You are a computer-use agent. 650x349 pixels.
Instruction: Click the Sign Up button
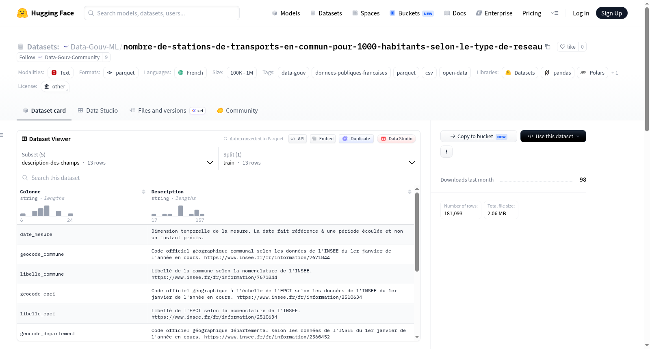[611, 13]
